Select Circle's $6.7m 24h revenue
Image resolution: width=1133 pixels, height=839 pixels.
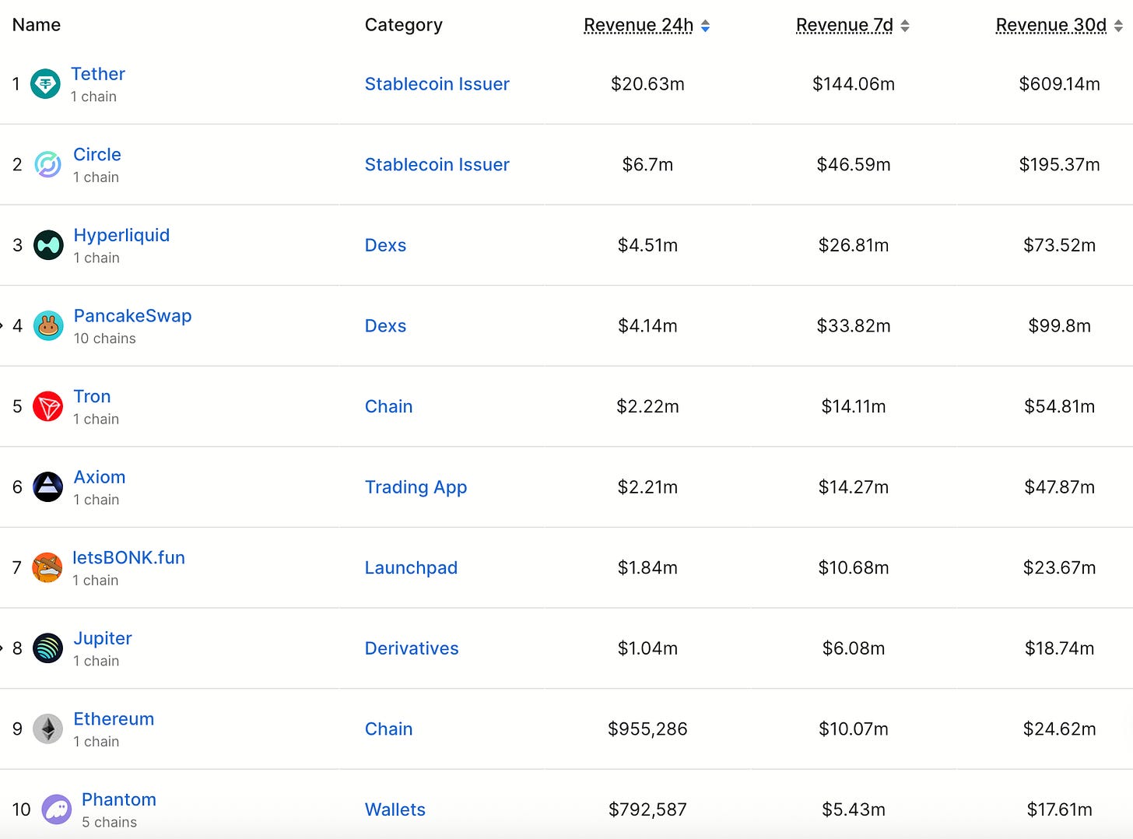(647, 164)
